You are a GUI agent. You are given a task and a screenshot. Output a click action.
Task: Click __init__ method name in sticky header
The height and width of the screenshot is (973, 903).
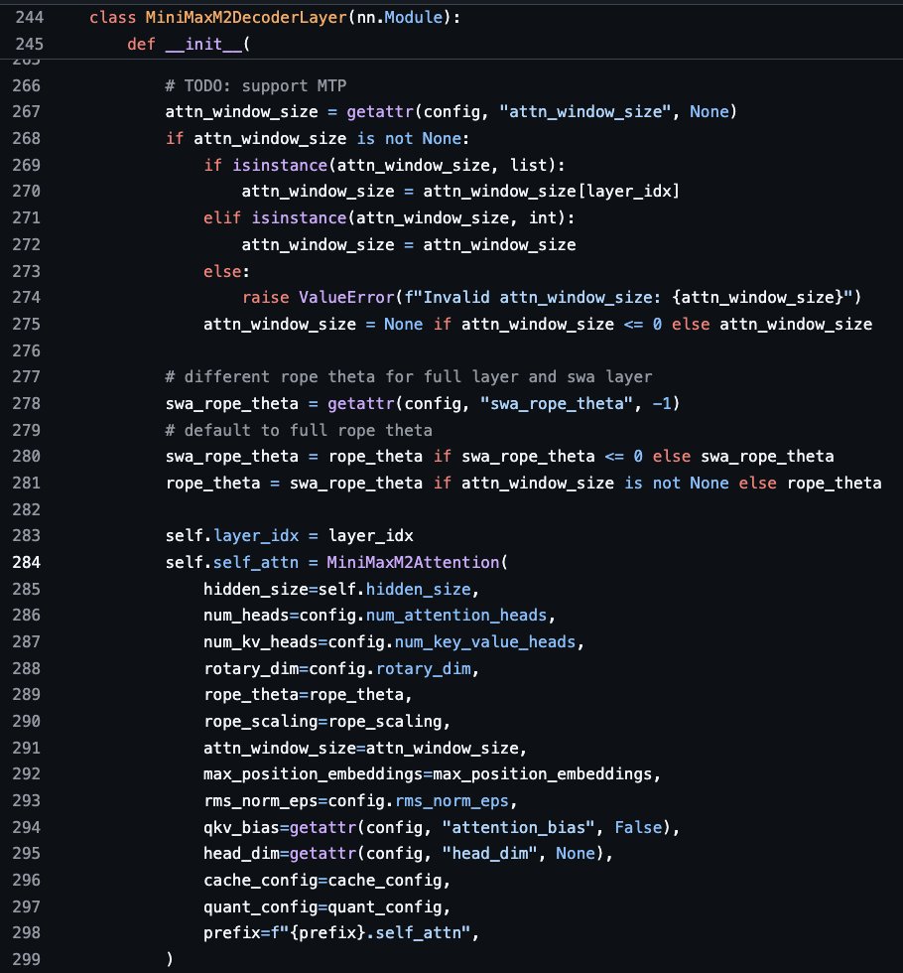point(203,44)
